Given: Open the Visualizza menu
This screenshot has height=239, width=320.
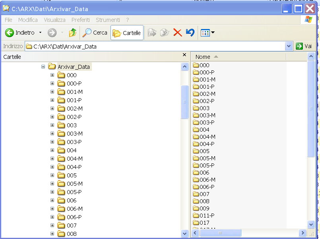Looking at the screenshot, I should click(54, 20).
